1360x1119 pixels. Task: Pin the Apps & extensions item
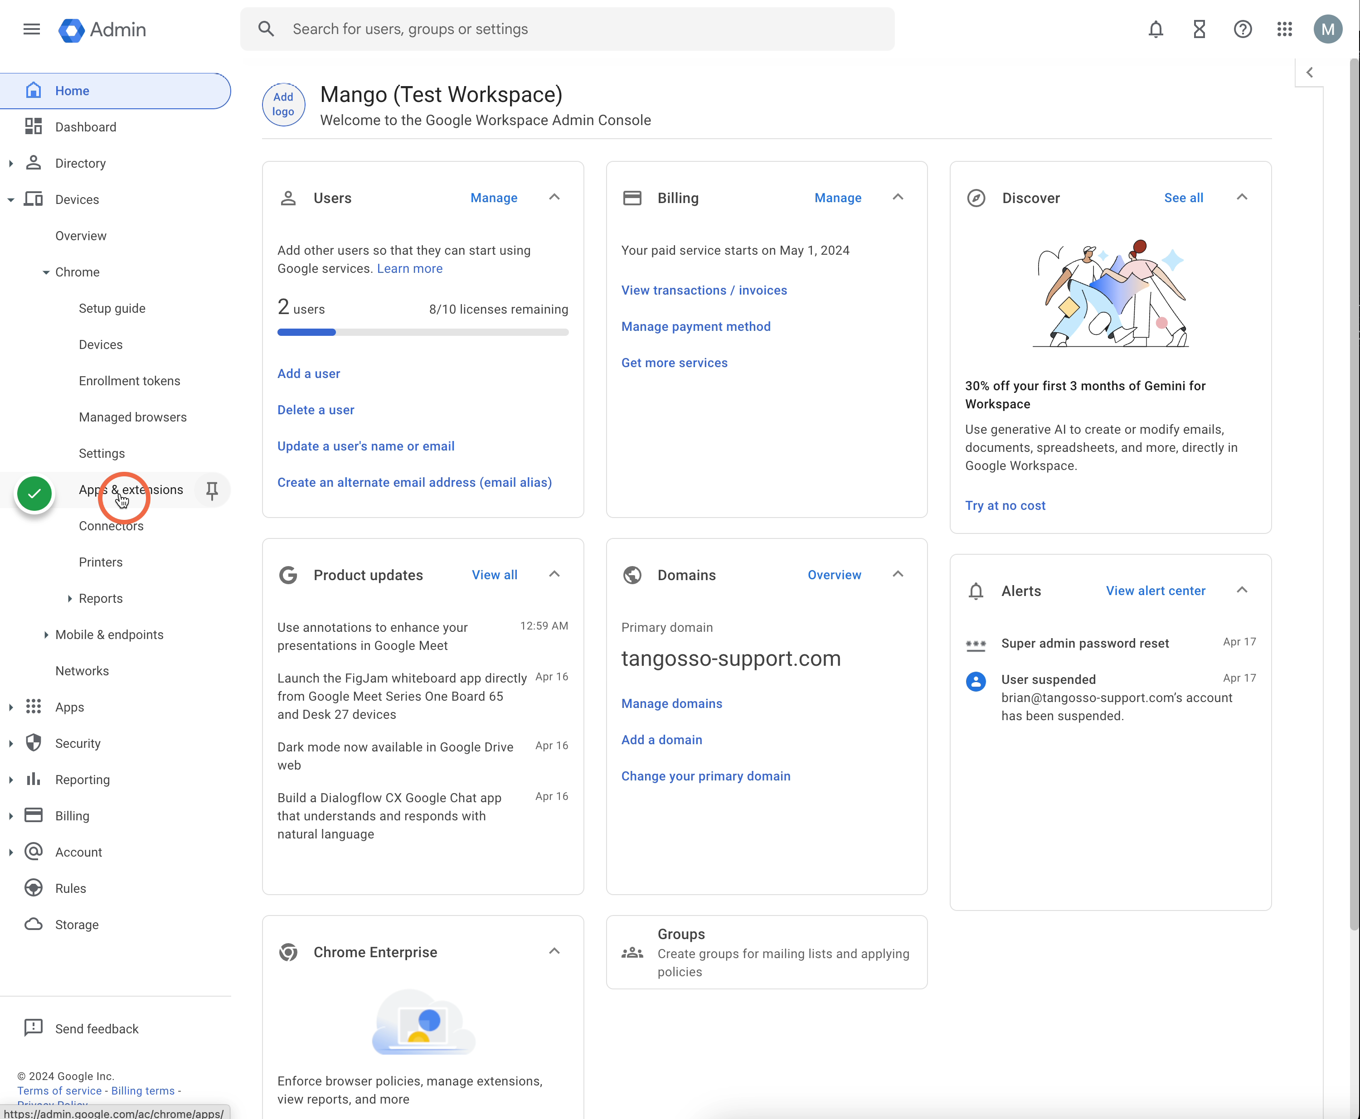(x=212, y=490)
